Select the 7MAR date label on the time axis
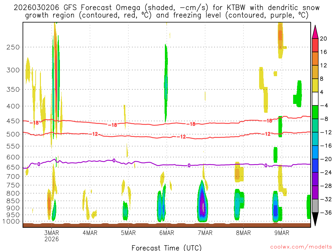This screenshot has width=335, height=251. 205,233
